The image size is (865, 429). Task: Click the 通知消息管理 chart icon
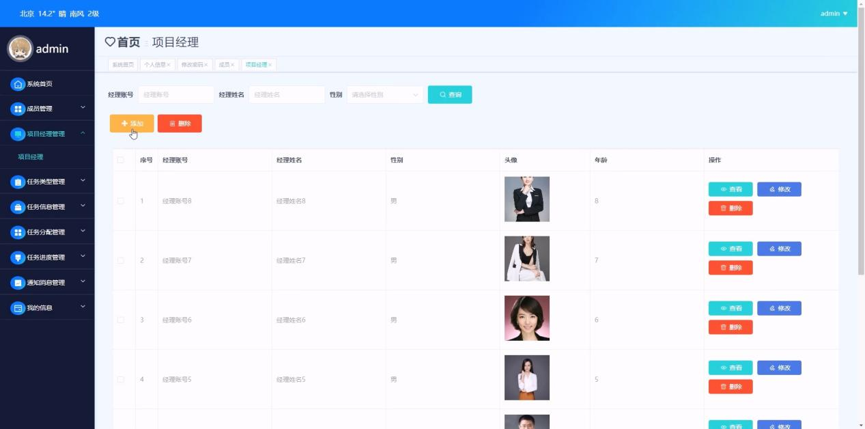(18, 283)
